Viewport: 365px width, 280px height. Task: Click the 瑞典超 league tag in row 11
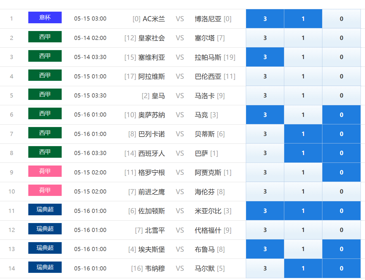click(x=45, y=209)
